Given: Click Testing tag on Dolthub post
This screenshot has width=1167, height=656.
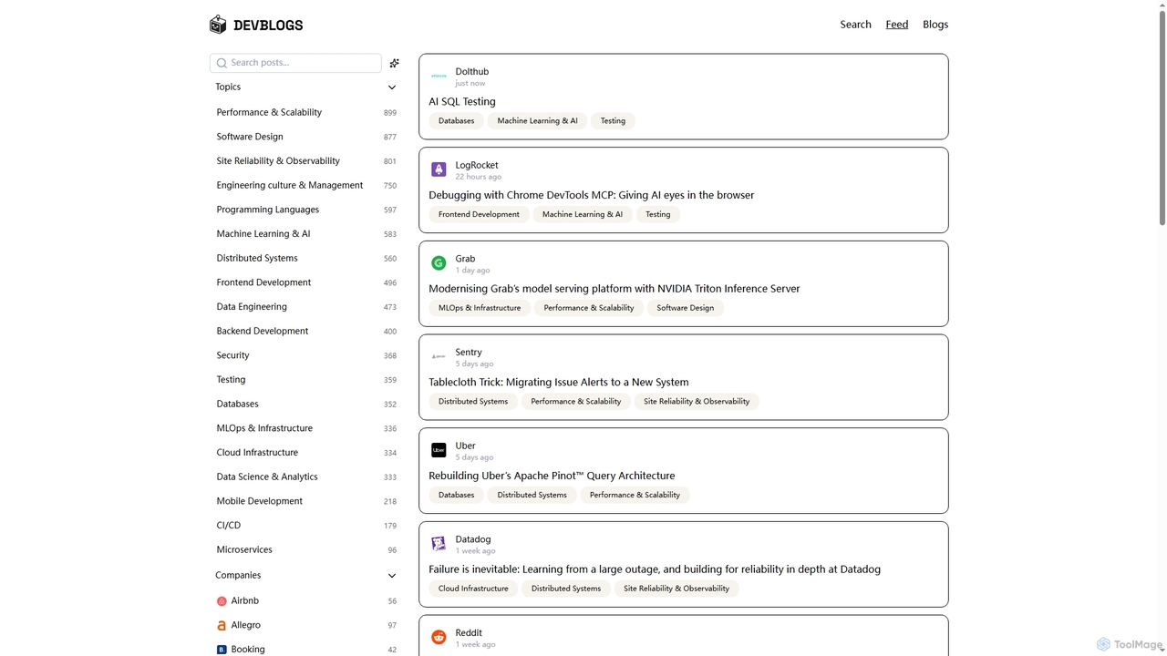Looking at the screenshot, I should pos(613,121).
